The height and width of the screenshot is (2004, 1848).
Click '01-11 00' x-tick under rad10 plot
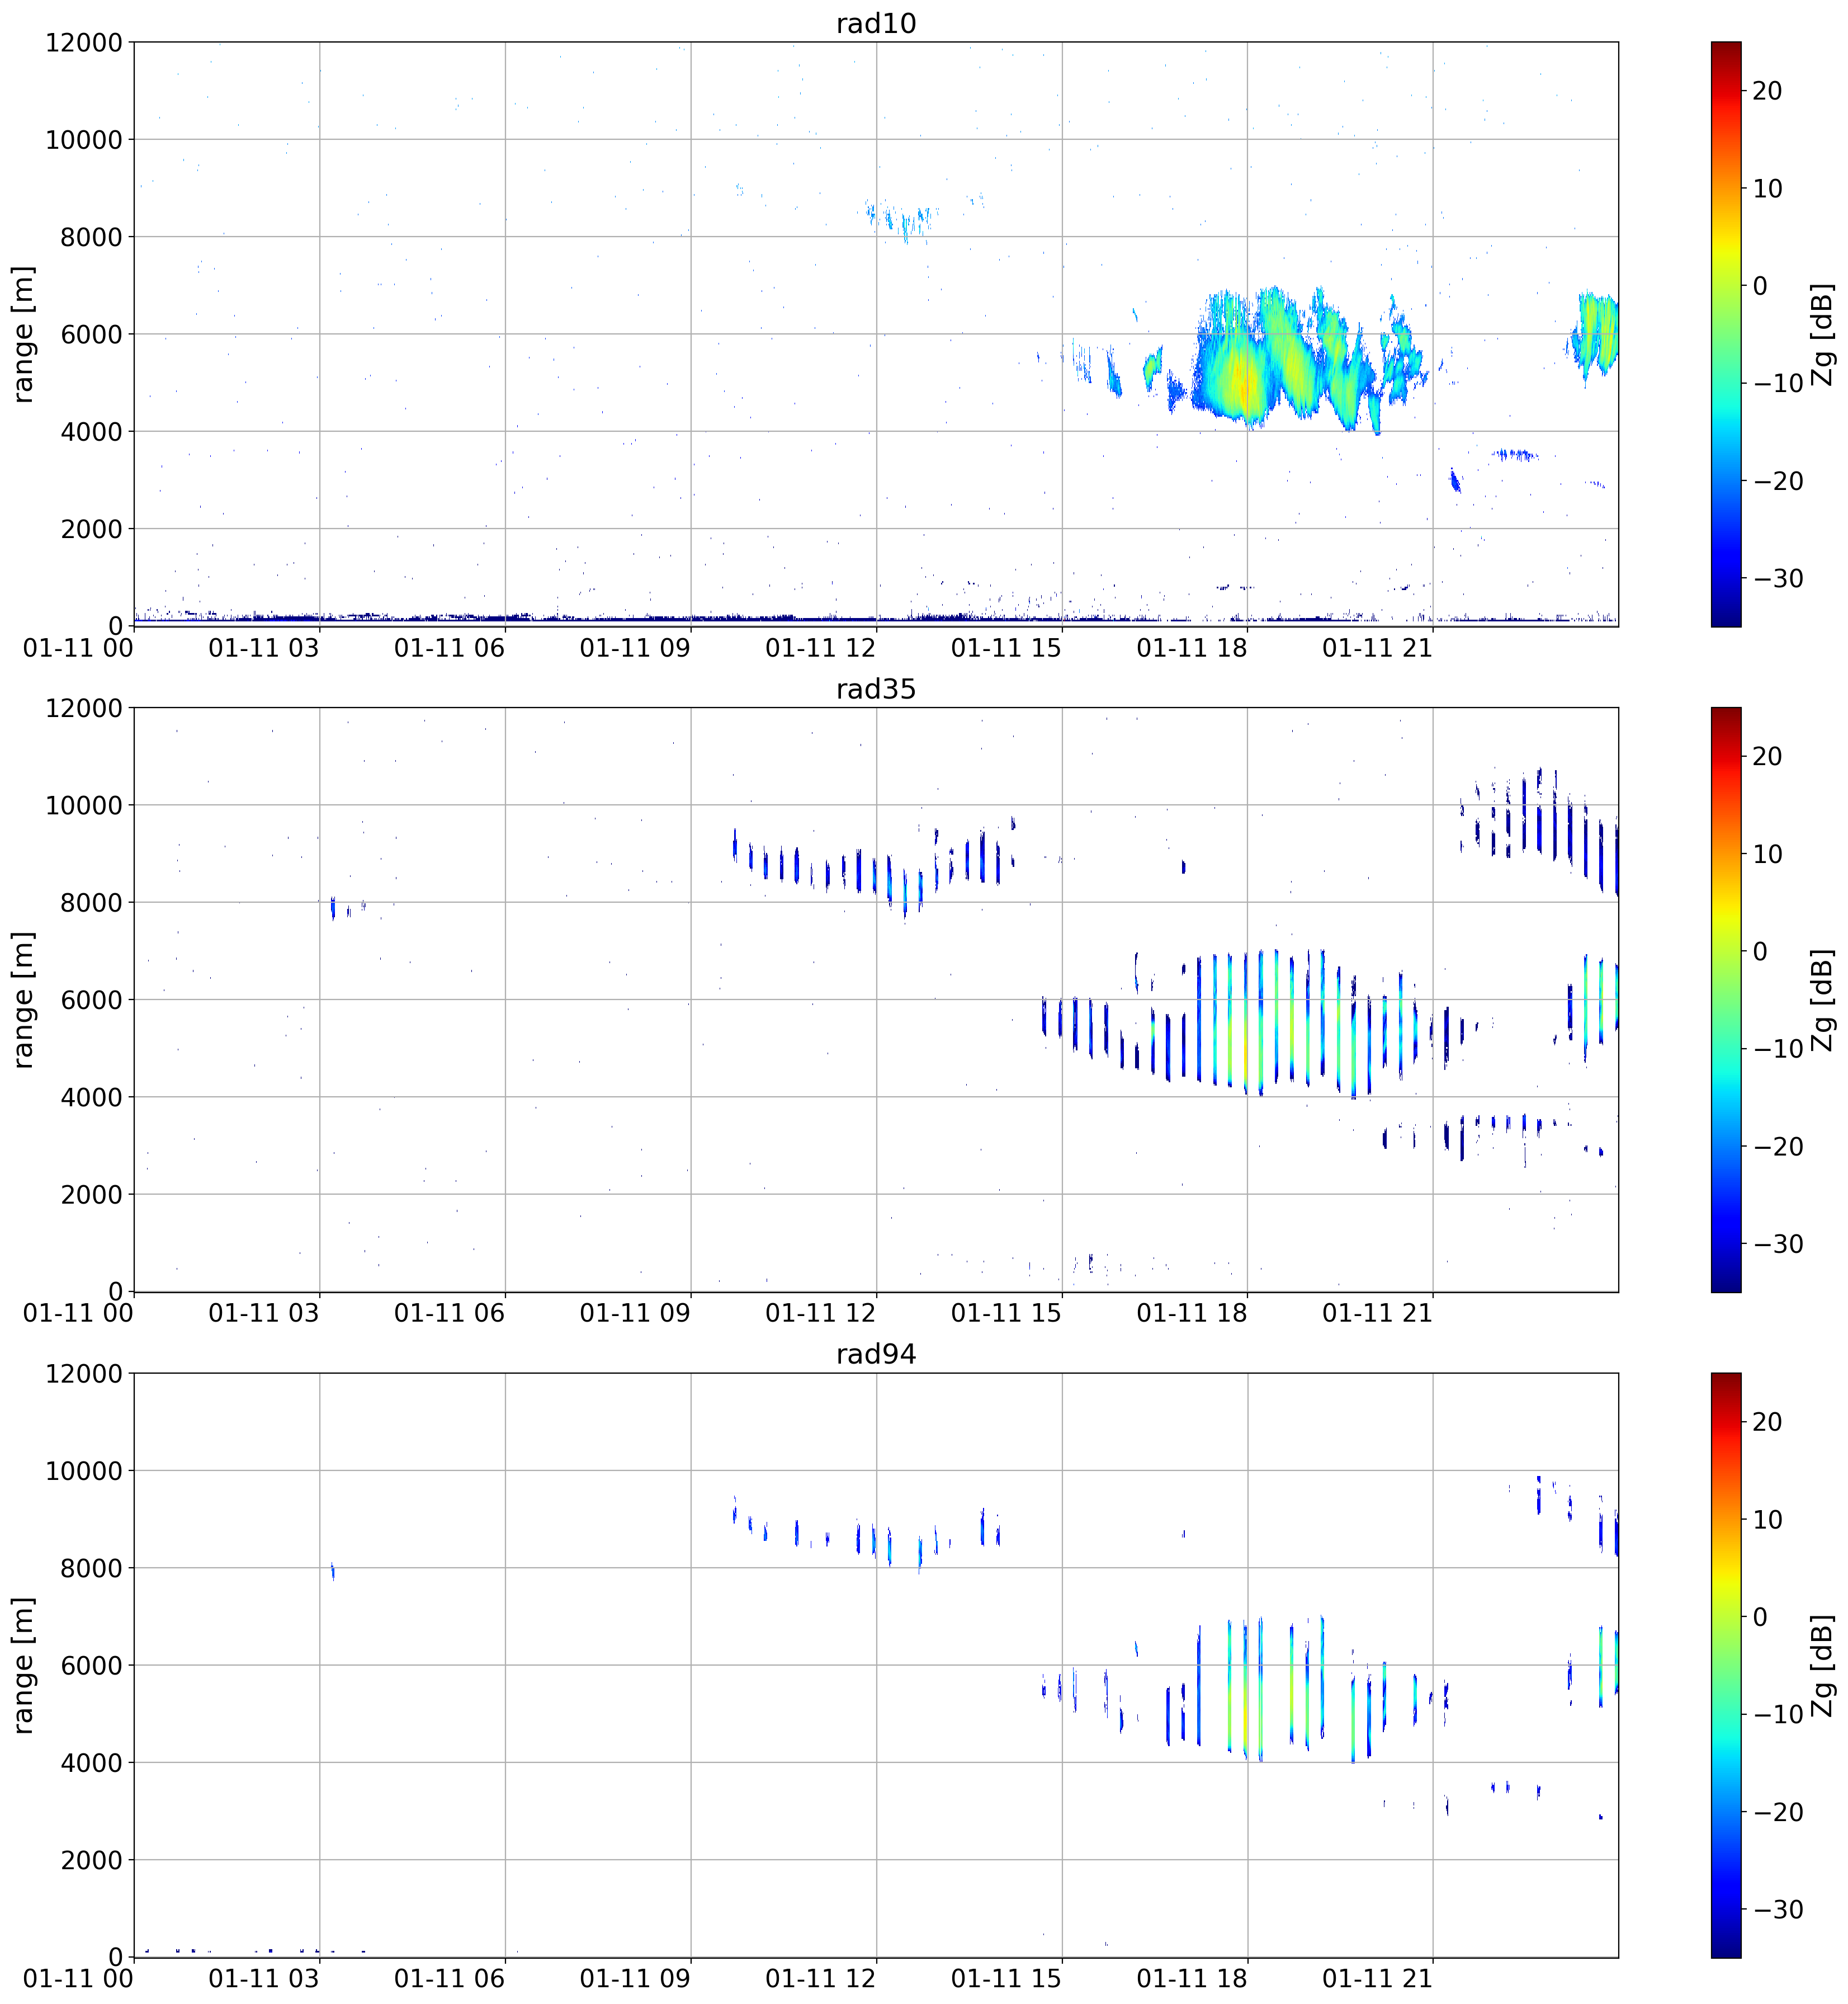pos(78,648)
